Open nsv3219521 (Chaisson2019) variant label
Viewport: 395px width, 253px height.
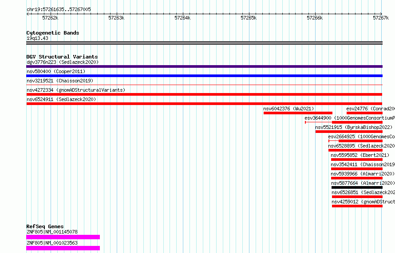pos(60,81)
